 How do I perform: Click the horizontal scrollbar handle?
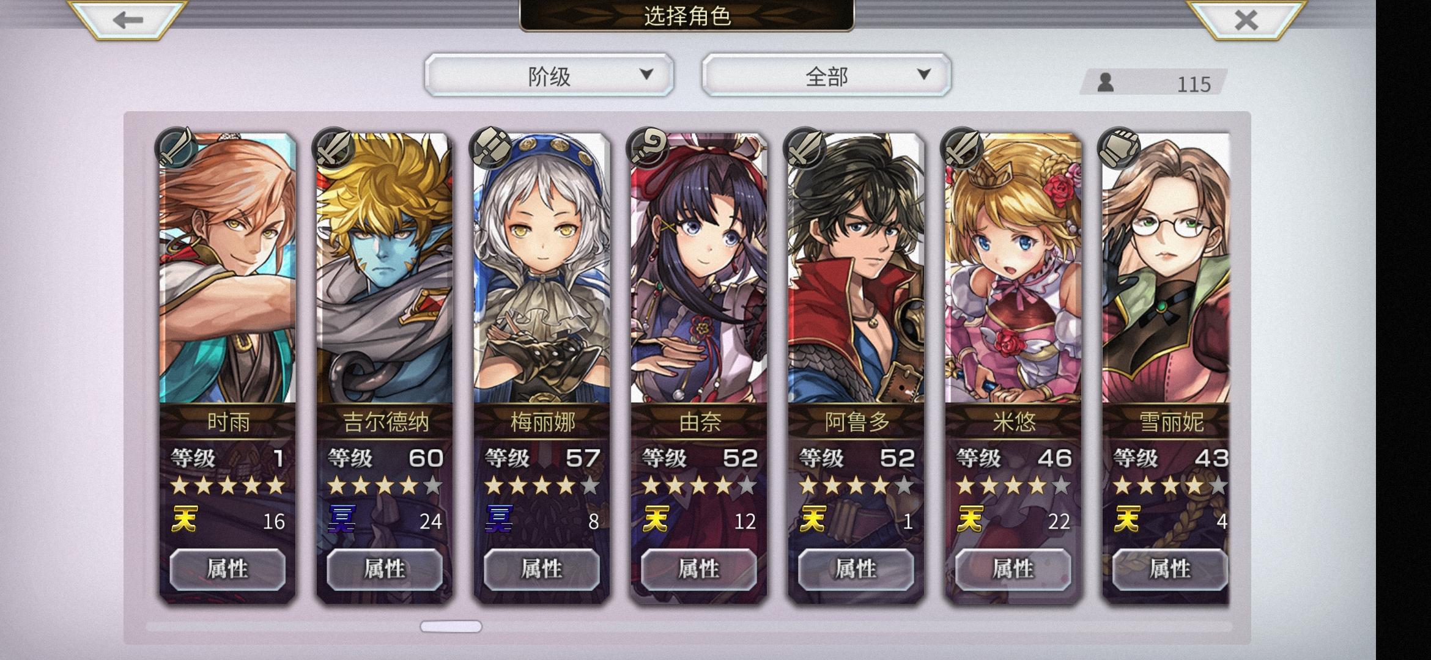[x=451, y=626]
